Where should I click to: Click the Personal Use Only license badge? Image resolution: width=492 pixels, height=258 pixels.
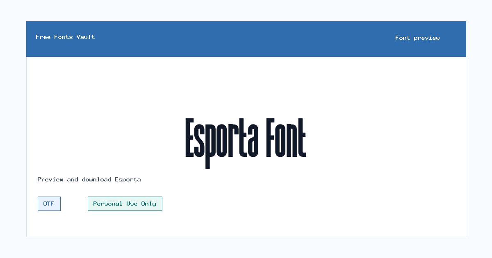(125, 204)
